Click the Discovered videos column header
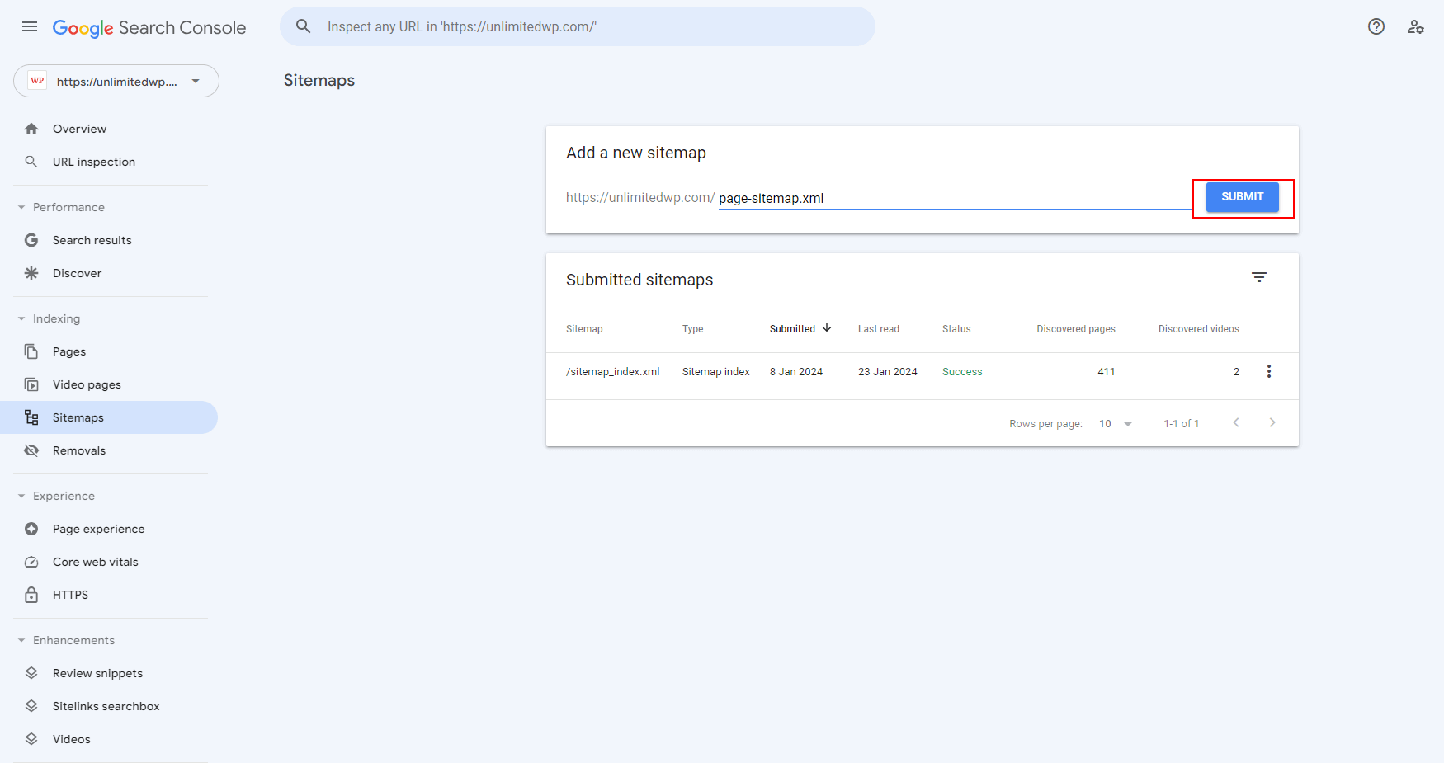This screenshot has height=763, width=1444. click(x=1199, y=329)
